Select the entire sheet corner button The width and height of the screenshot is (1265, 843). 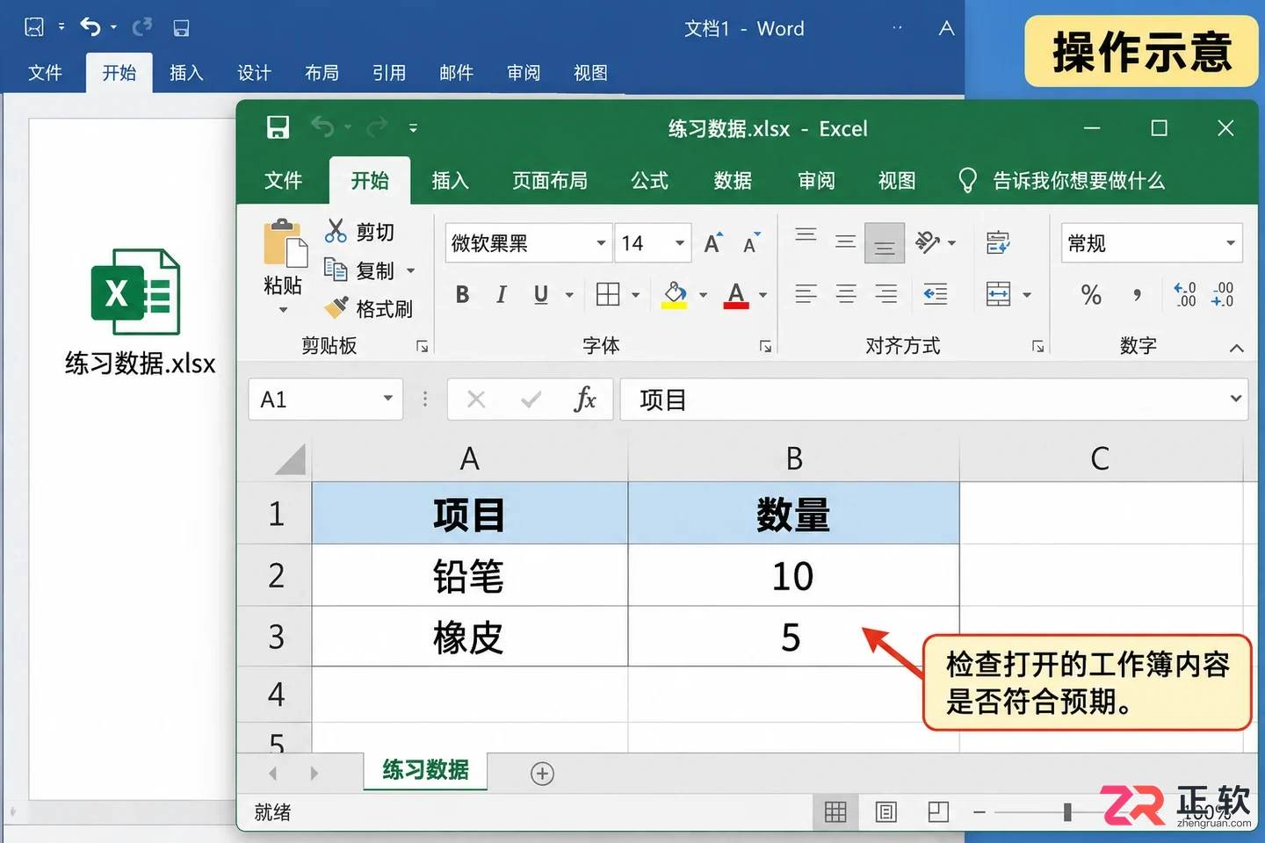click(x=289, y=459)
